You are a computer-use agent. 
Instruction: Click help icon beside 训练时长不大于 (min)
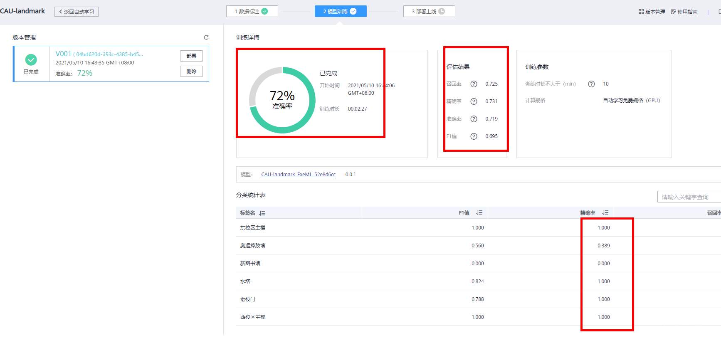click(591, 84)
